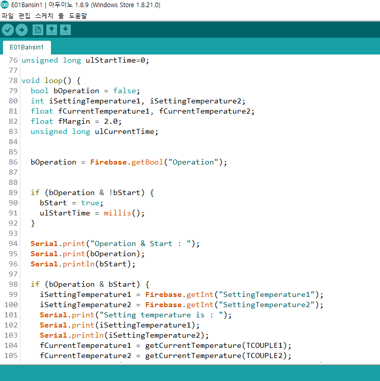Click 'if (bOperation & !bStart) {' line

pyautogui.click(x=92, y=193)
